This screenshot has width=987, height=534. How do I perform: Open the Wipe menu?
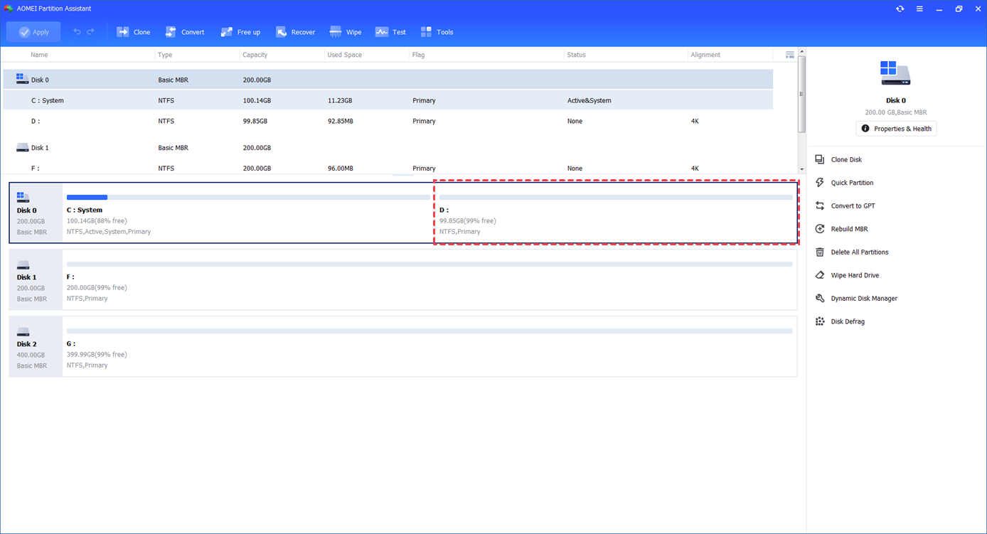point(346,32)
